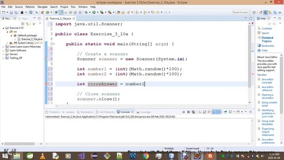Open the Project menu
The width and height of the screenshot is (284, 160).
tap(64, 7)
